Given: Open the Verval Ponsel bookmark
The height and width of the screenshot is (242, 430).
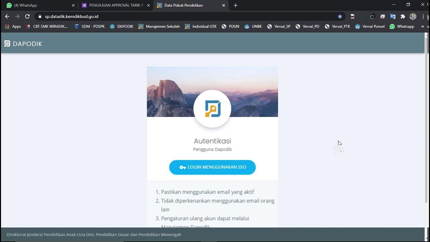Looking at the screenshot, I should (370, 26).
